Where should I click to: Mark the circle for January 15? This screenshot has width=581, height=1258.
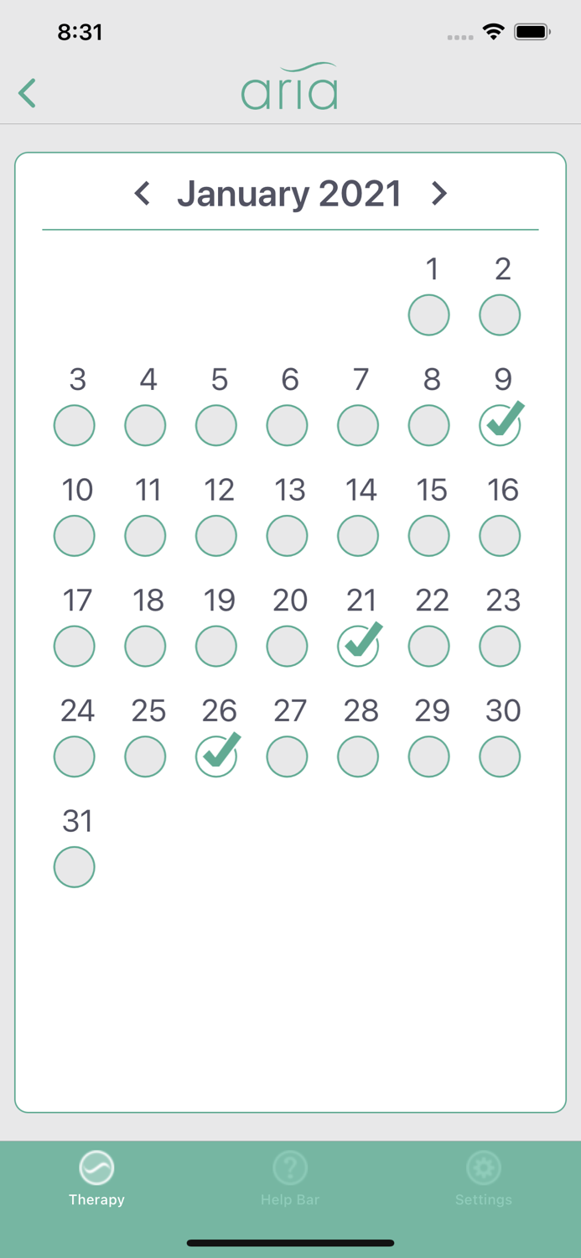(x=429, y=536)
